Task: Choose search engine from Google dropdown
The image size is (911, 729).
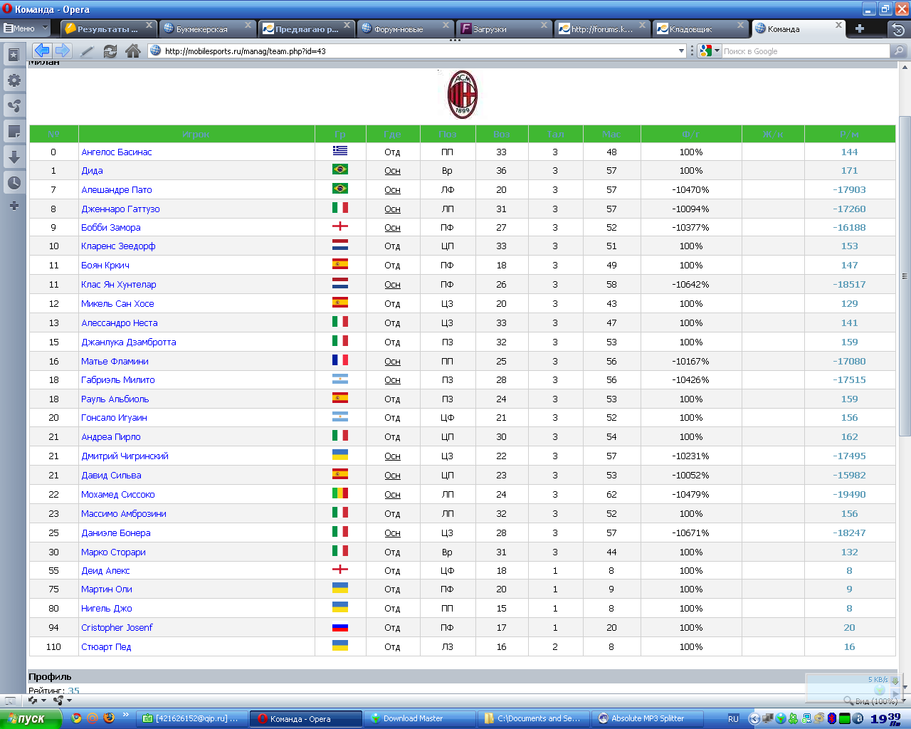Action: [x=710, y=51]
